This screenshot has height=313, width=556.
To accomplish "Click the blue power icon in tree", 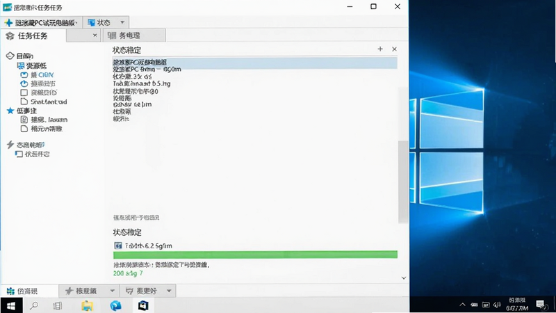I will point(24,83).
